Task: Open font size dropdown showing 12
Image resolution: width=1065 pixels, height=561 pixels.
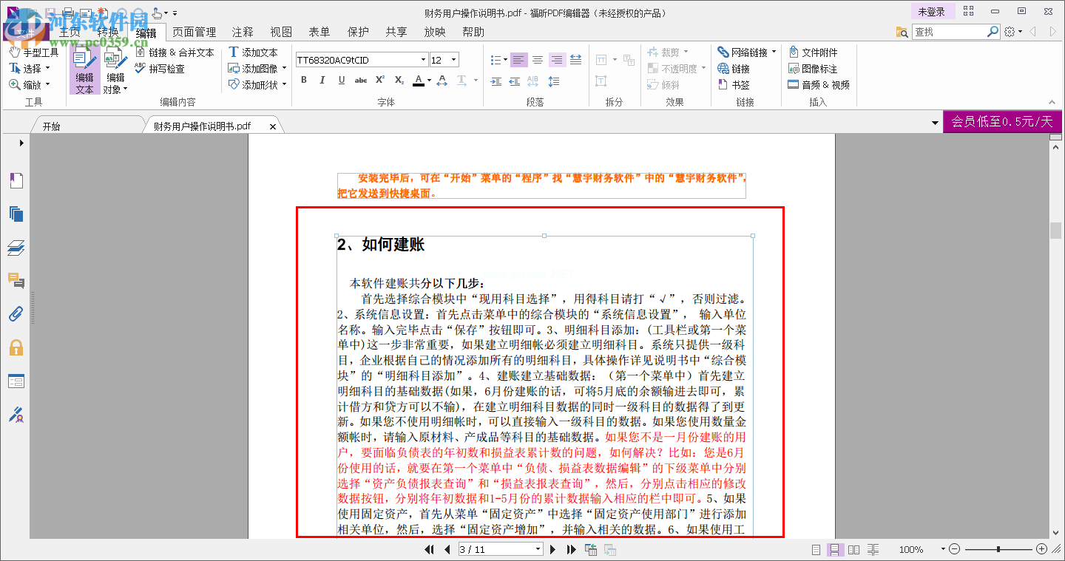Action: coord(454,60)
